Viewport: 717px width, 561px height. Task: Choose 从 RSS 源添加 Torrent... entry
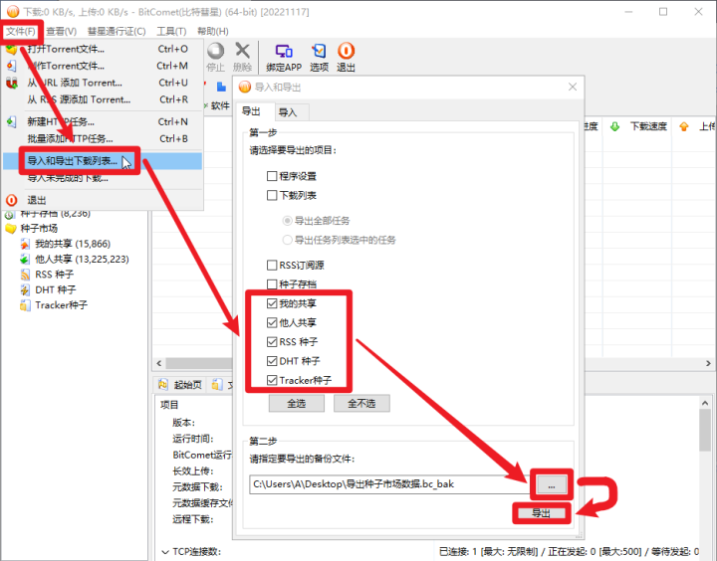(103, 99)
